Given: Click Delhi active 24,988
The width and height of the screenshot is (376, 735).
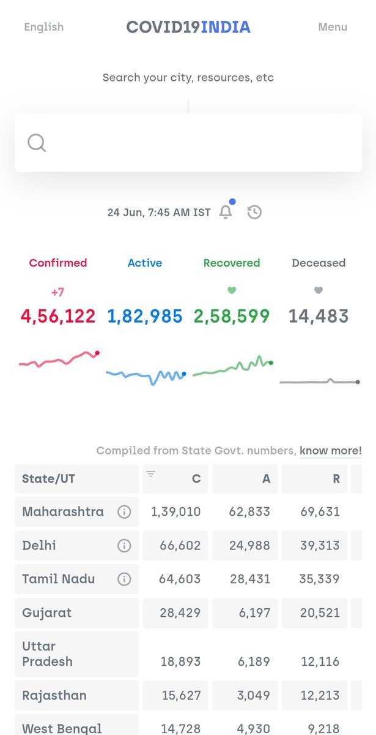Looking at the screenshot, I should [x=250, y=545].
